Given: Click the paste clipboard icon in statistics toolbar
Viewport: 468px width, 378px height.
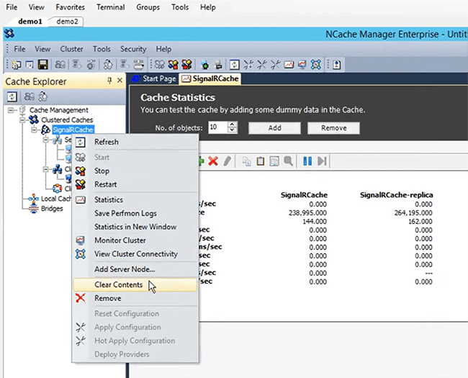Looking at the screenshot, I should click(261, 161).
